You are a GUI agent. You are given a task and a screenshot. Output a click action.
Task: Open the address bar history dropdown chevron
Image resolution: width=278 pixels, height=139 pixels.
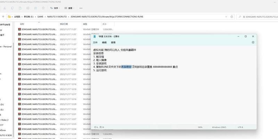226,17
